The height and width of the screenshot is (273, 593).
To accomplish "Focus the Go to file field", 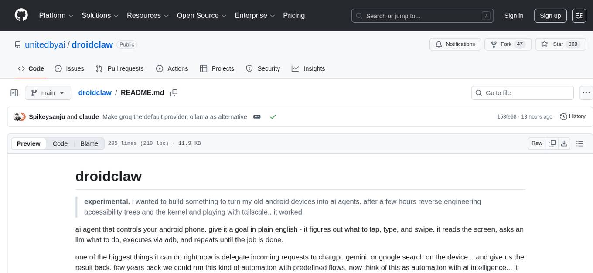I will (522, 93).
